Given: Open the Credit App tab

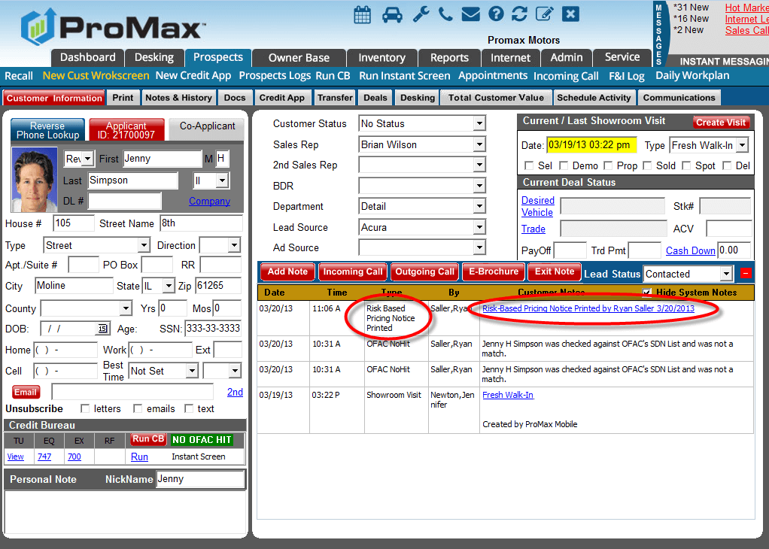Looking at the screenshot, I should (x=281, y=98).
